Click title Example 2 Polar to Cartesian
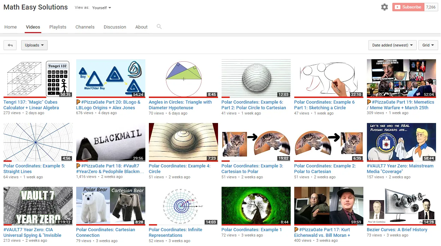Screen dimensions: 441x246 click(x=325, y=169)
